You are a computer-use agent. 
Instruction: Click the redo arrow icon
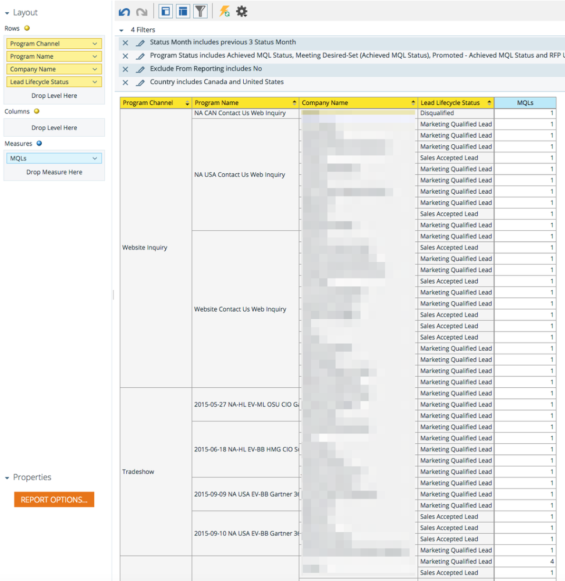(141, 11)
